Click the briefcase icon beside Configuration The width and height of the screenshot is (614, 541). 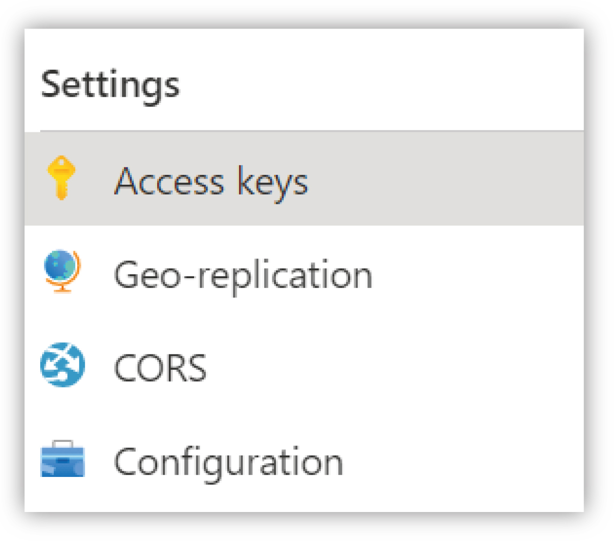pyautogui.click(x=63, y=459)
